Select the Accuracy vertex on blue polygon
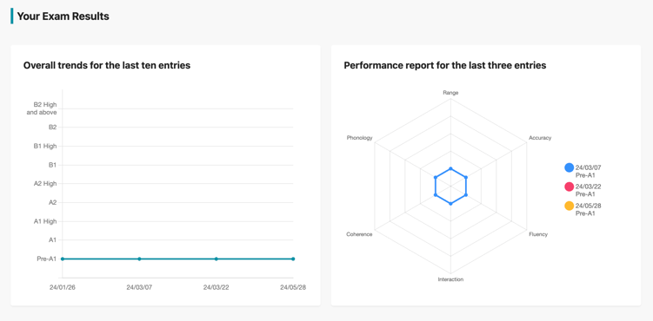Screen dimensions: 653x321 click(465, 177)
